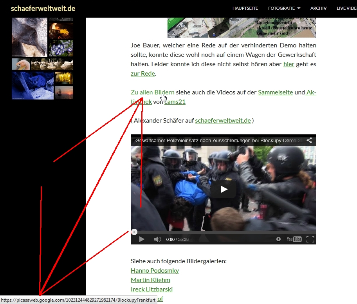Enter fullscreen mode for the video
This screenshot has width=357, height=304.
click(x=310, y=239)
